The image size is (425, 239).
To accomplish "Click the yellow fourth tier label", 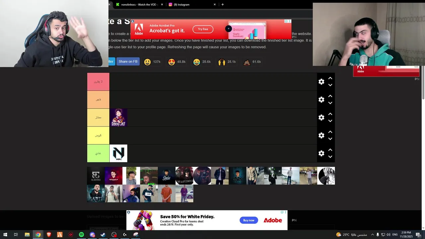I will click(x=98, y=135).
